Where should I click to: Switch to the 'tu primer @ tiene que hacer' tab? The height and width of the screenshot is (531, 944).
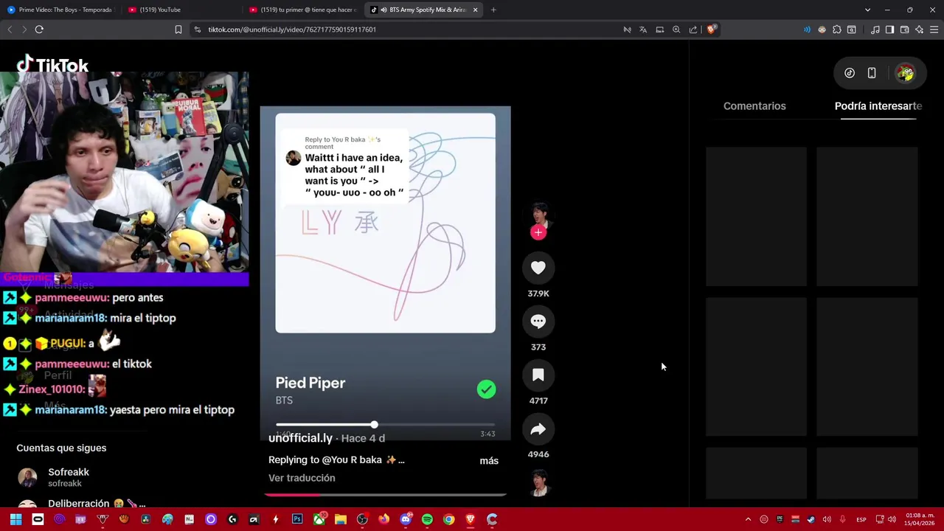pyautogui.click(x=302, y=10)
